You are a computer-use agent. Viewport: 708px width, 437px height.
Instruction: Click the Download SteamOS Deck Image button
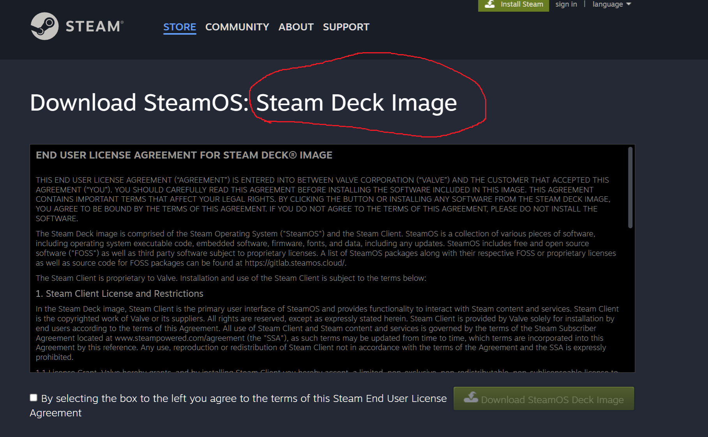click(x=544, y=398)
